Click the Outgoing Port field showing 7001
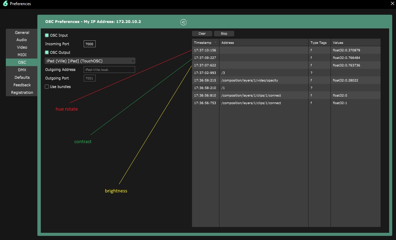 point(89,78)
